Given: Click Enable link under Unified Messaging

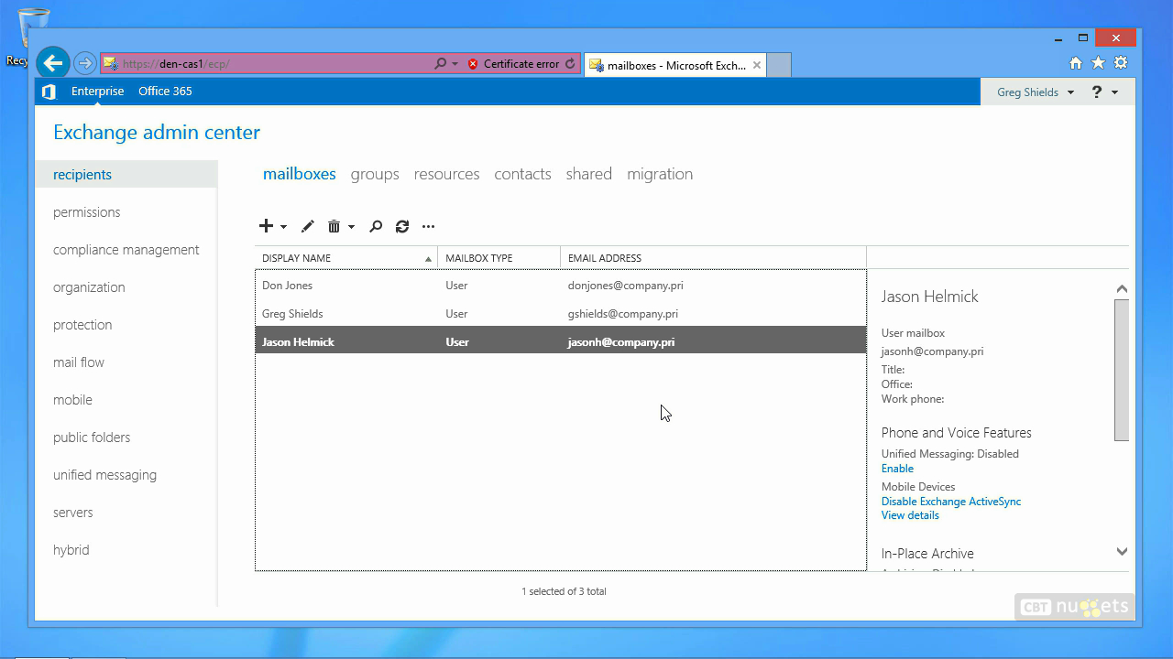Looking at the screenshot, I should click(897, 469).
